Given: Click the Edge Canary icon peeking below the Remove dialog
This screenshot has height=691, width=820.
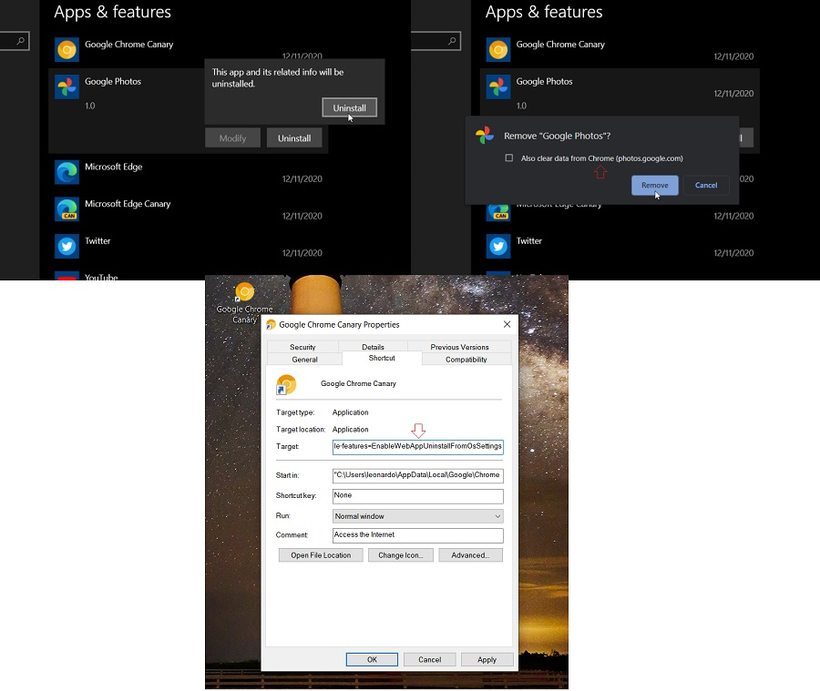Looking at the screenshot, I should point(498,213).
